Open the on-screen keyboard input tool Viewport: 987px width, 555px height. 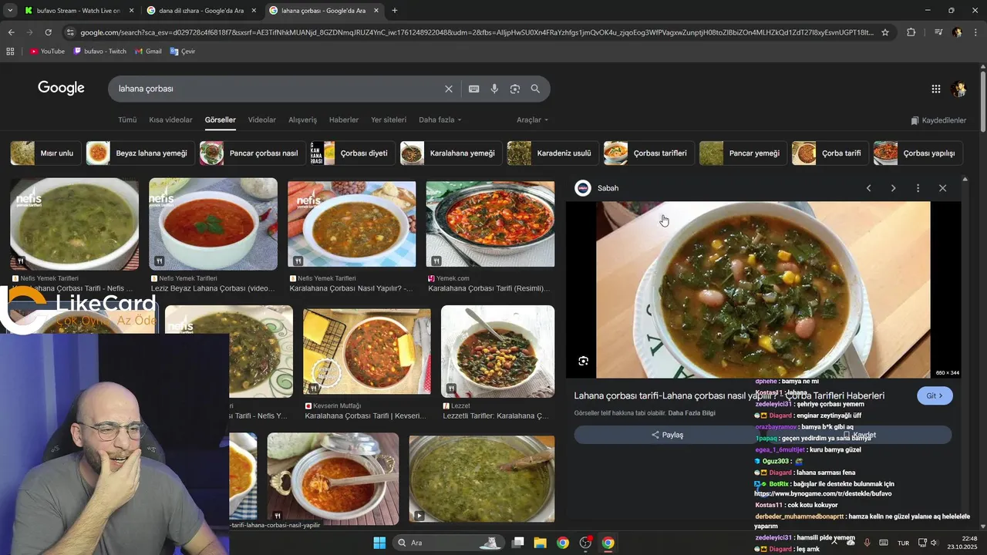pyautogui.click(x=474, y=89)
